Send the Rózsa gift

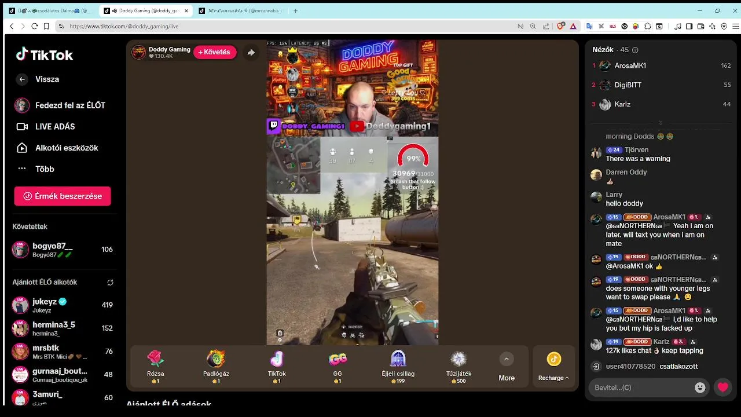click(x=156, y=367)
